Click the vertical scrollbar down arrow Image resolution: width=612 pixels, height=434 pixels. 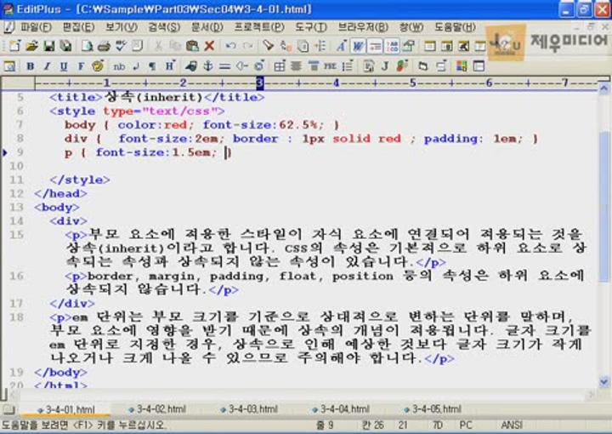tap(603, 381)
